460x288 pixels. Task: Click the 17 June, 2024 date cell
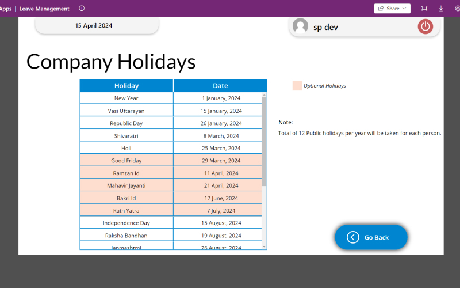pos(218,198)
